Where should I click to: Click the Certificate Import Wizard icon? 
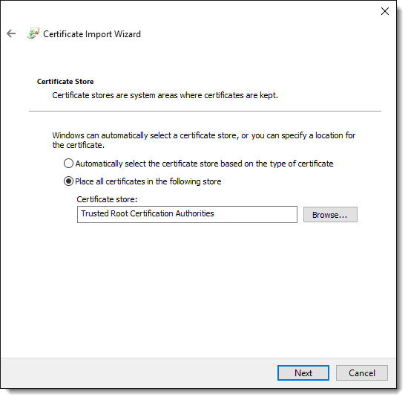click(33, 33)
